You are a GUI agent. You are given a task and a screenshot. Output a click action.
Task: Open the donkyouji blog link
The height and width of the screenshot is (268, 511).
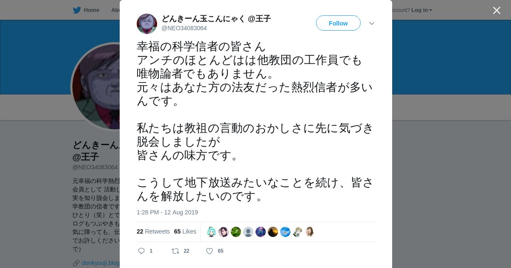tap(100, 263)
